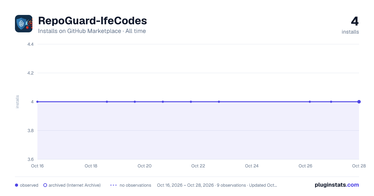Click the 'no observations' dashed line legend icon
Screen dimensions: 374x196
[113, 185]
